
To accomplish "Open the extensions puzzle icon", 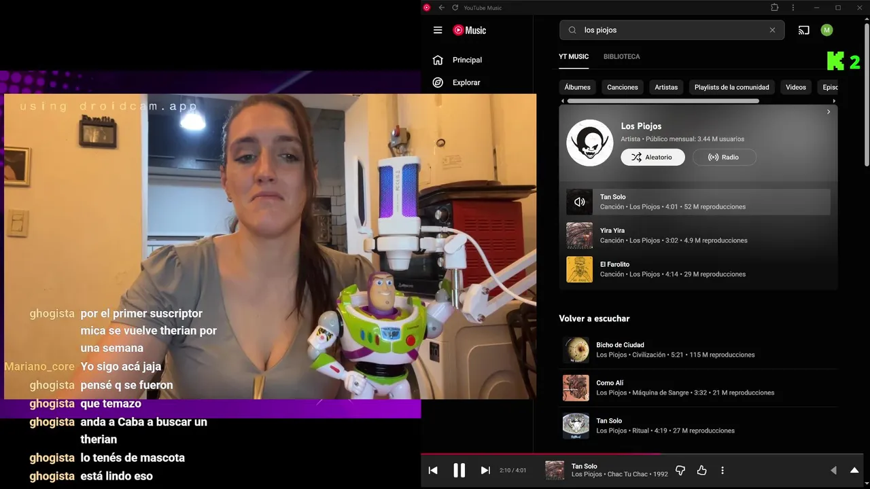I will coord(774,7).
